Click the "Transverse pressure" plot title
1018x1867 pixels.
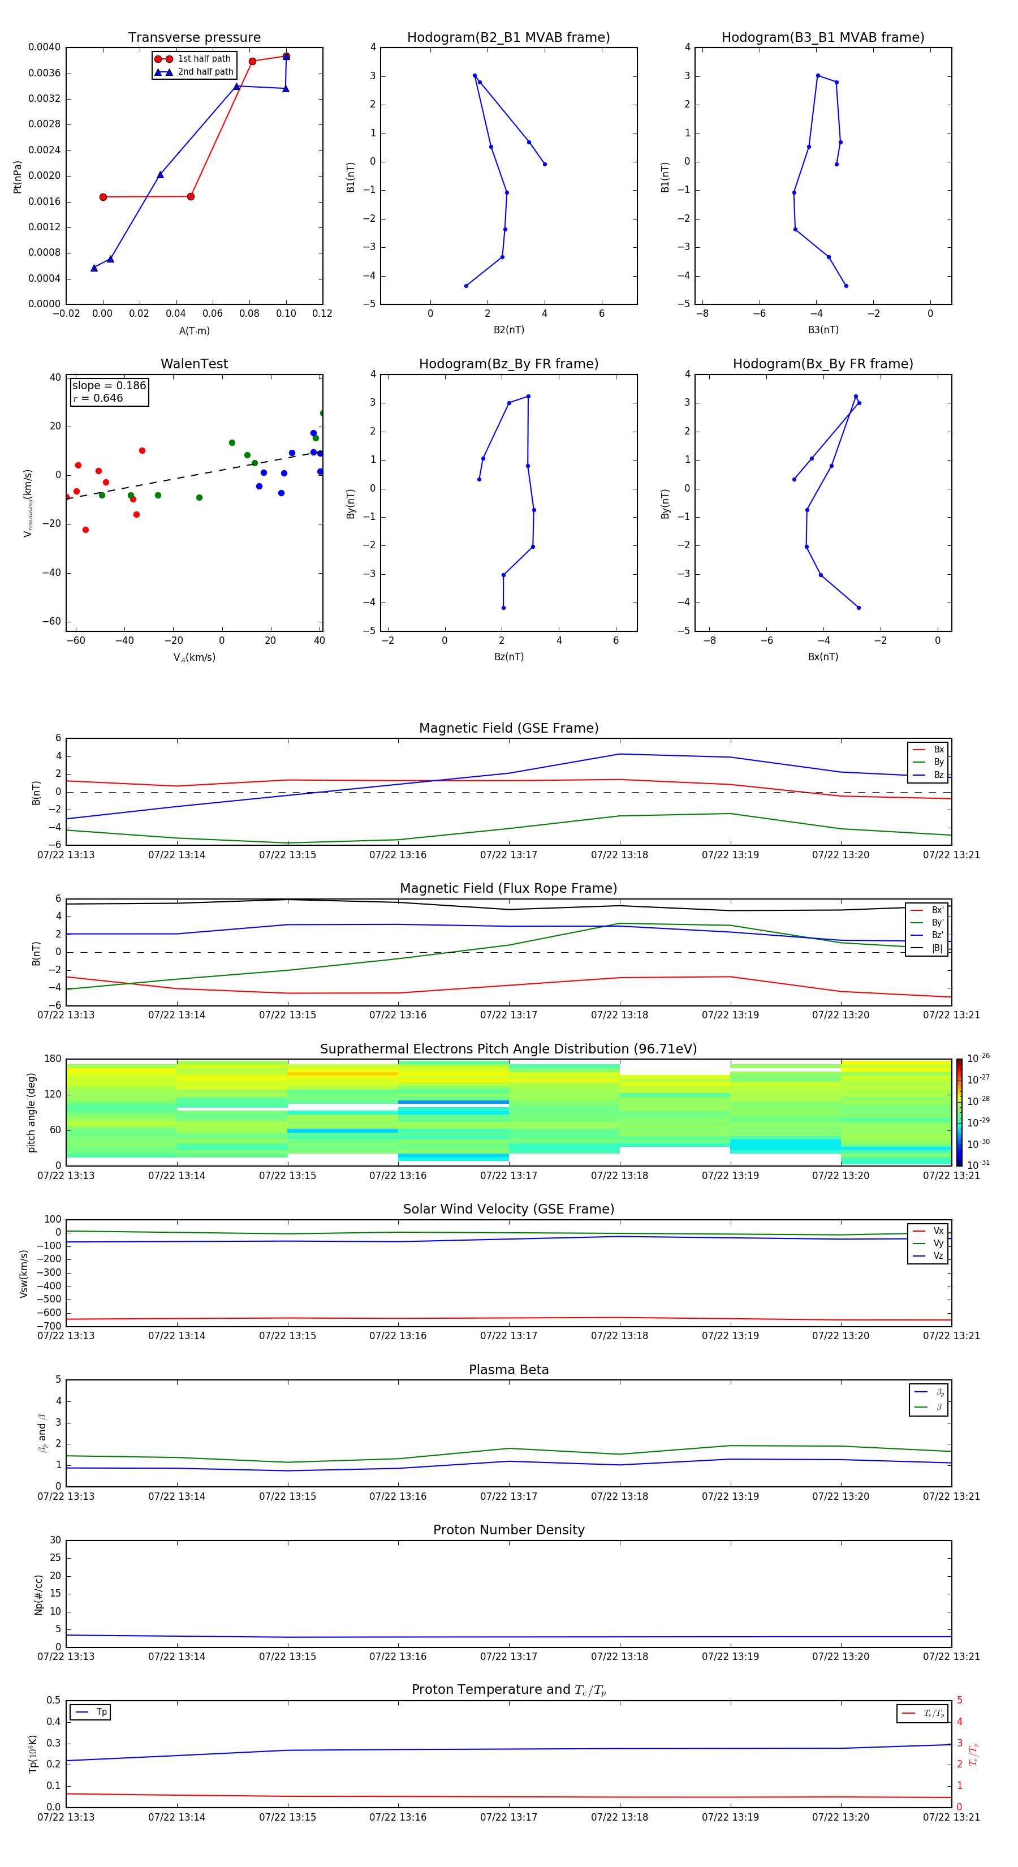point(194,38)
